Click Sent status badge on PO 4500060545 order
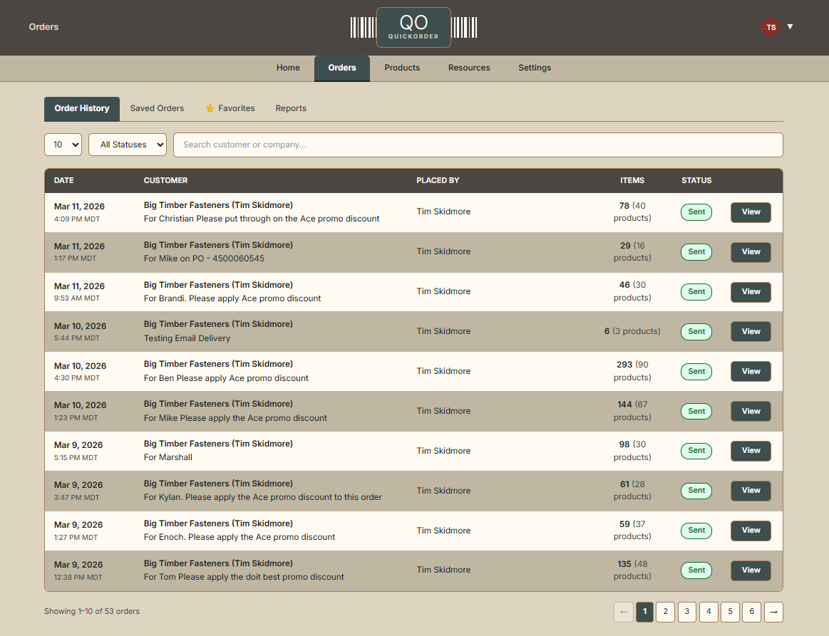829x636 pixels. (696, 252)
